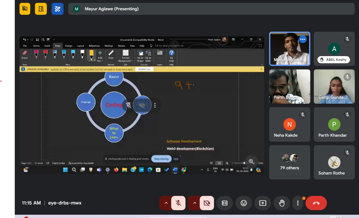Click the captions (CC) icon

(225, 203)
